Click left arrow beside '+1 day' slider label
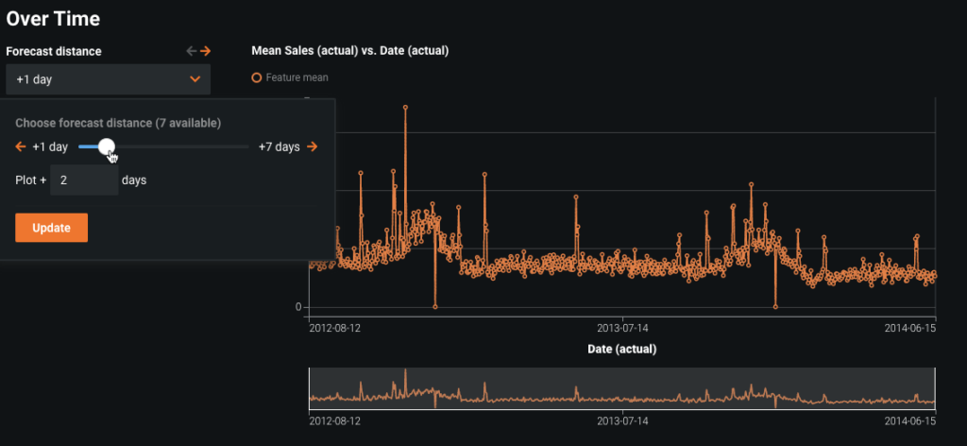Screen dimensions: 967x446 pyautogui.click(x=21, y=146)
